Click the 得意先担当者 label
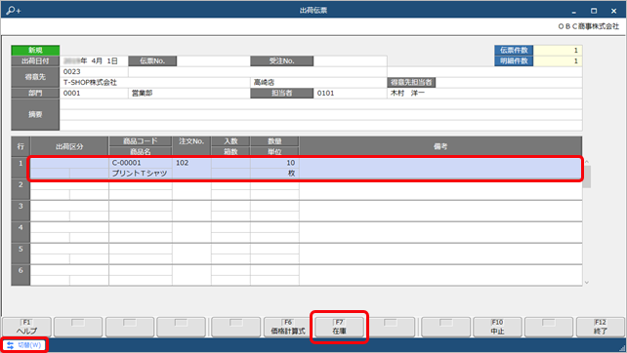Screen dimensions: 627x353 pos(411,83)
